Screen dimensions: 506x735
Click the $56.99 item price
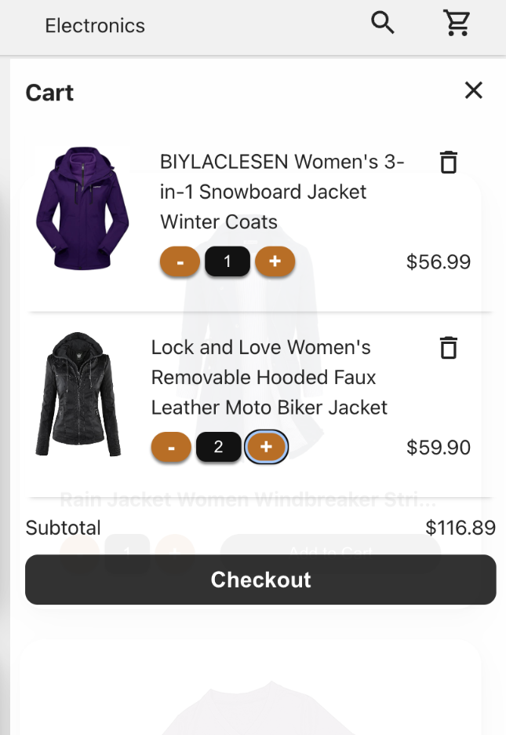[x=438, y=262]
